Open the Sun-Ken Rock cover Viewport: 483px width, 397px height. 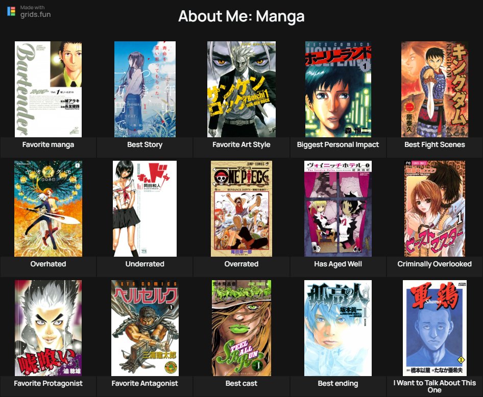[x=241, y=89]
